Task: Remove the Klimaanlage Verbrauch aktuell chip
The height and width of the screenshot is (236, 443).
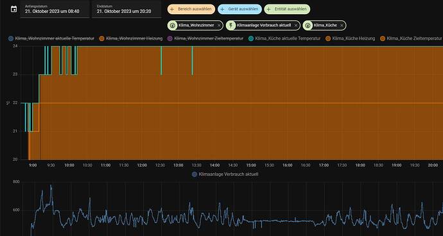Action: pos(296,26)
